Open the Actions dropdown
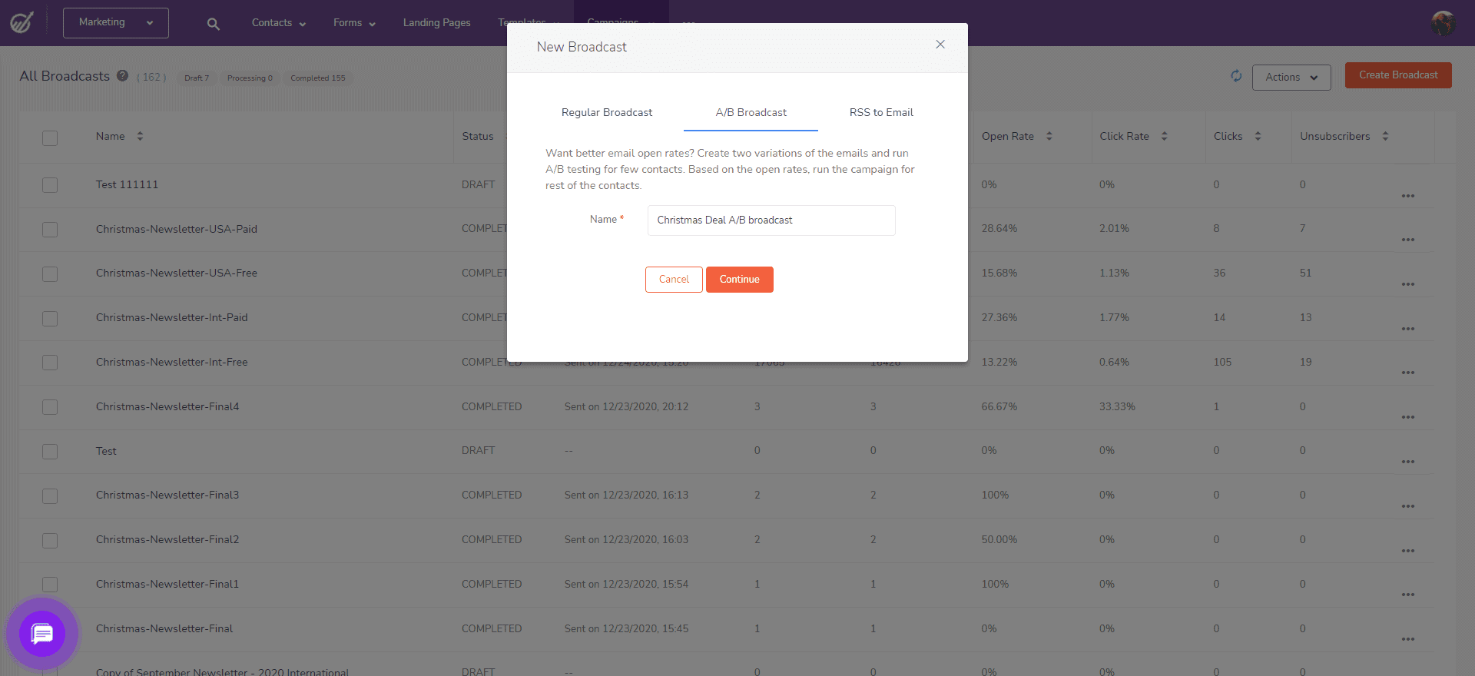1475x676 pixels. (1291, 77)
